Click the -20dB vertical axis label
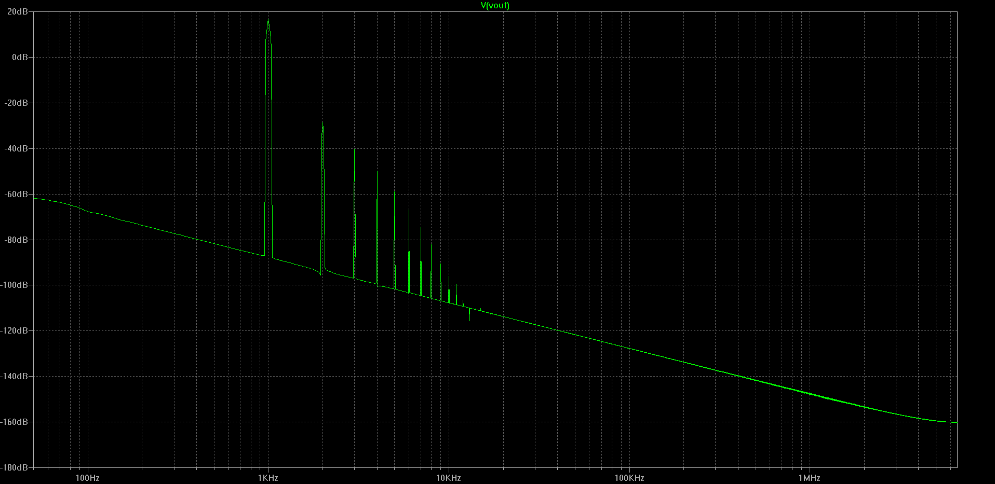 coord(16,103)
